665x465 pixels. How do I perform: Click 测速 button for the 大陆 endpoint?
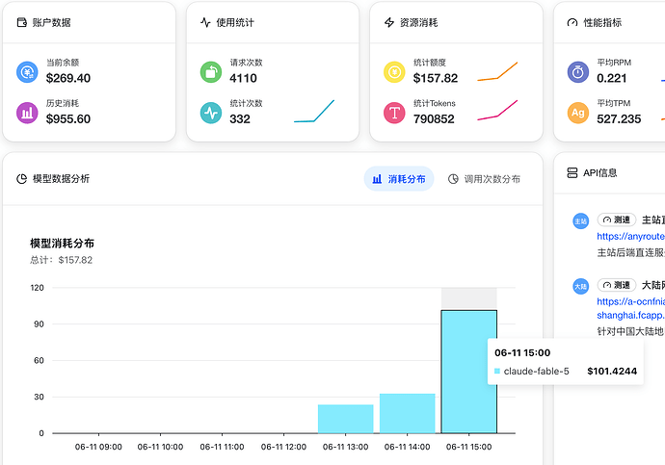pyautogui.click(x=617, y=285)
